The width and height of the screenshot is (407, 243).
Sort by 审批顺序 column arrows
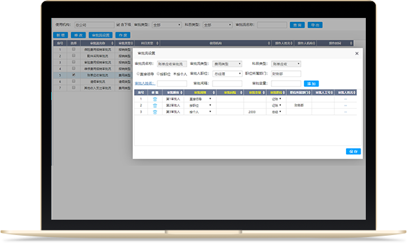coord(181,92)
